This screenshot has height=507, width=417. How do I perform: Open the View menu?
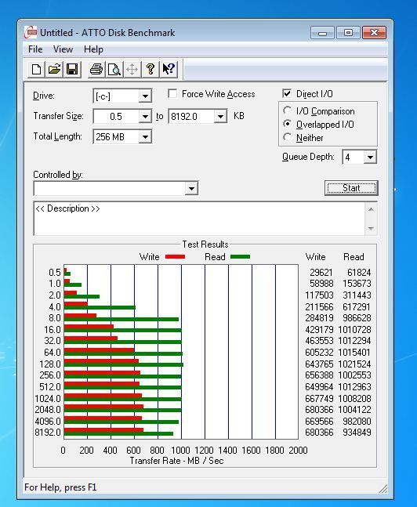(63, 49)
